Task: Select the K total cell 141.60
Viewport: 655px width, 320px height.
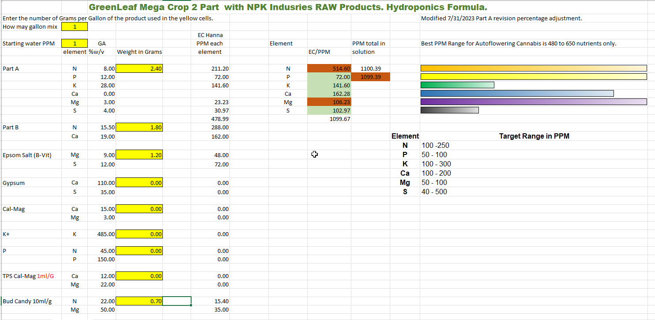Action: 329,85
